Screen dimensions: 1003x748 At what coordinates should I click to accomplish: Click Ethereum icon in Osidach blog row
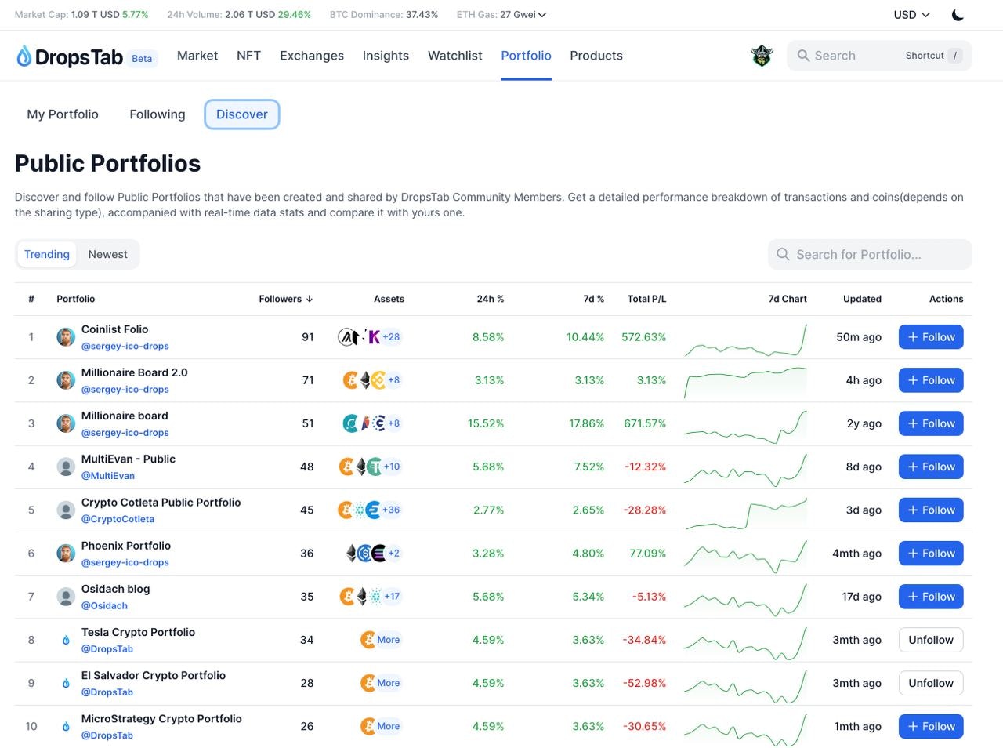click(362, 597)
